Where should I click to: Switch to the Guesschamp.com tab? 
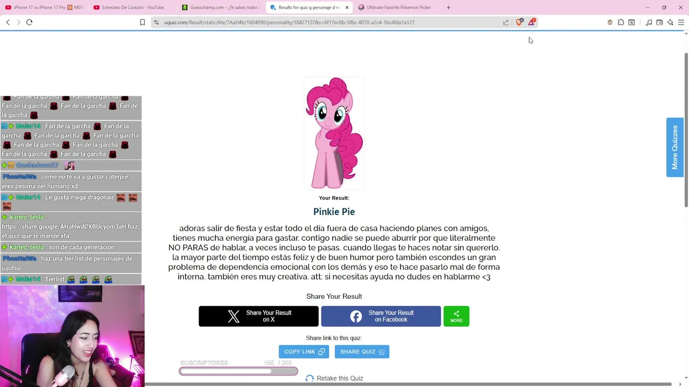[x=221, y=8]
